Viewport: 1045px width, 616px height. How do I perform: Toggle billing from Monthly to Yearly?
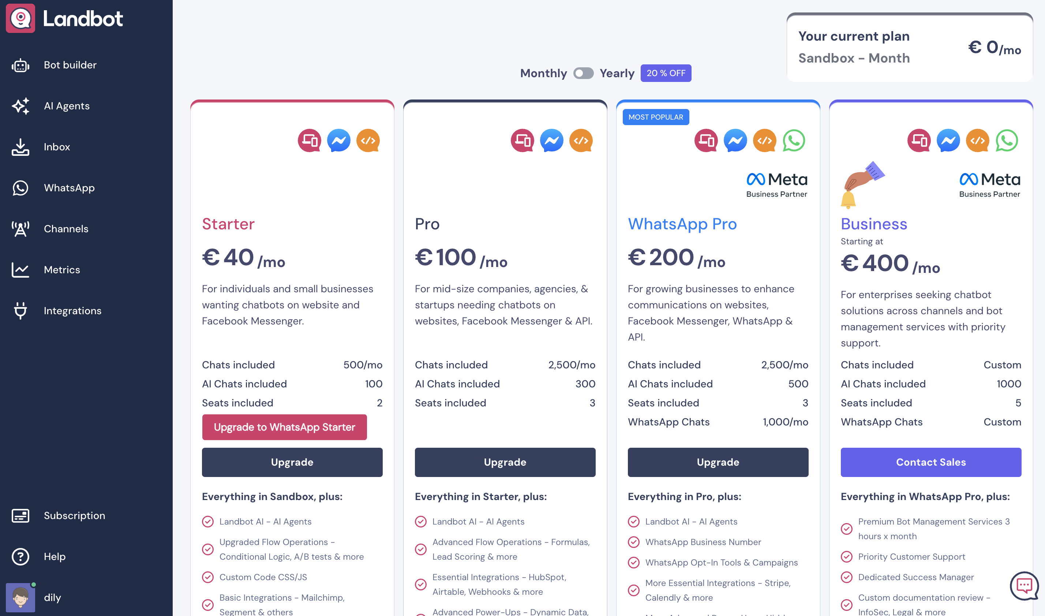coord(583,74)
